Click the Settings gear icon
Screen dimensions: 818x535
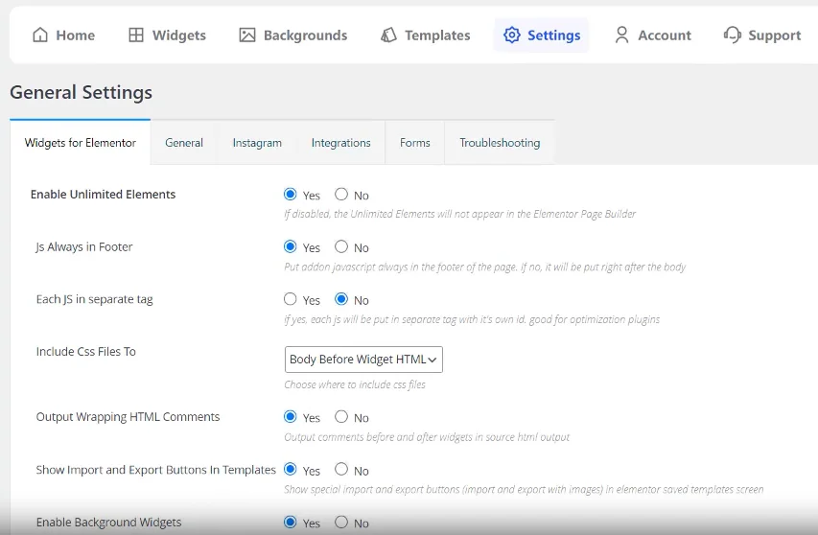(x=512, y=35)
